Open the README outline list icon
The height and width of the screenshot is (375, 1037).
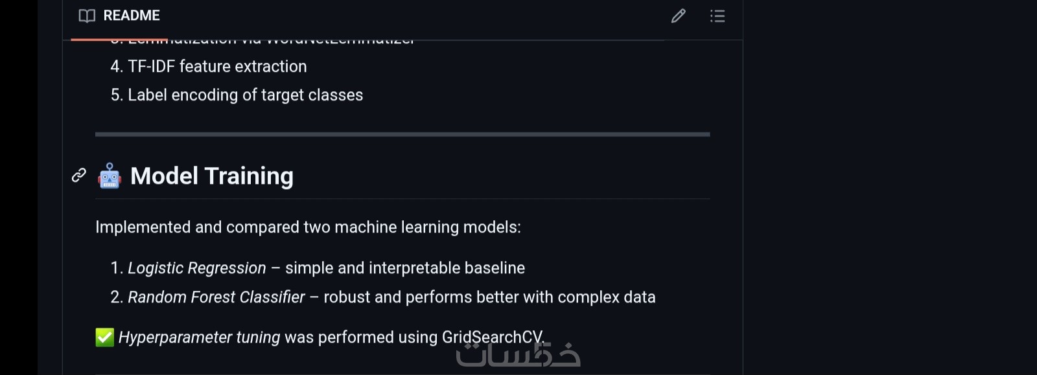pyautogui.click(x=717, y=16)
